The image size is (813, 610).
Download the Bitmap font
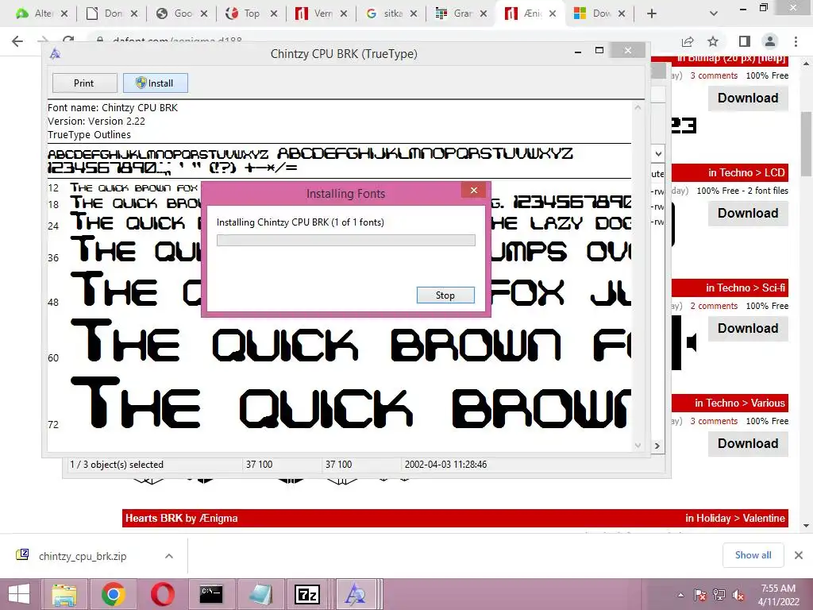748,98
